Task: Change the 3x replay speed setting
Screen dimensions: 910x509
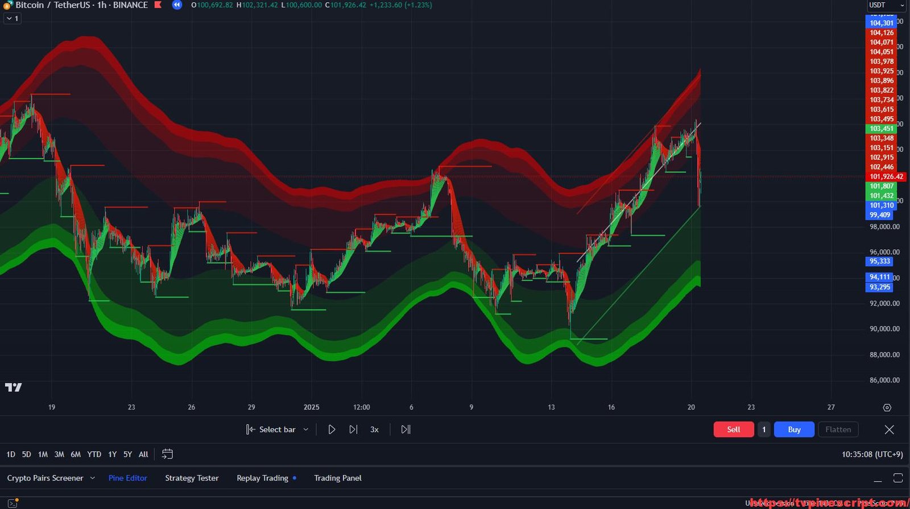Action: tap(374, 429)
